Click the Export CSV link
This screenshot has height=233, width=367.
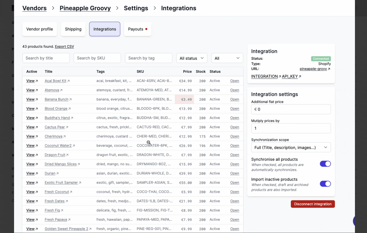(65, 47)
